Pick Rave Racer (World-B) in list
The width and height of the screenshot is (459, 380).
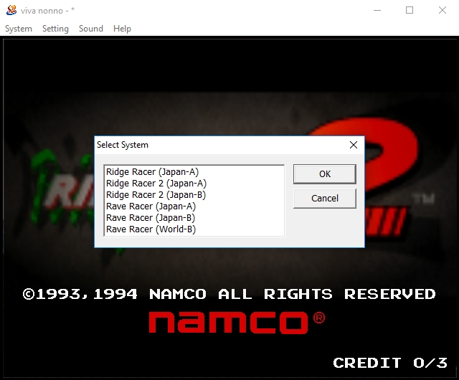[194, 229]
